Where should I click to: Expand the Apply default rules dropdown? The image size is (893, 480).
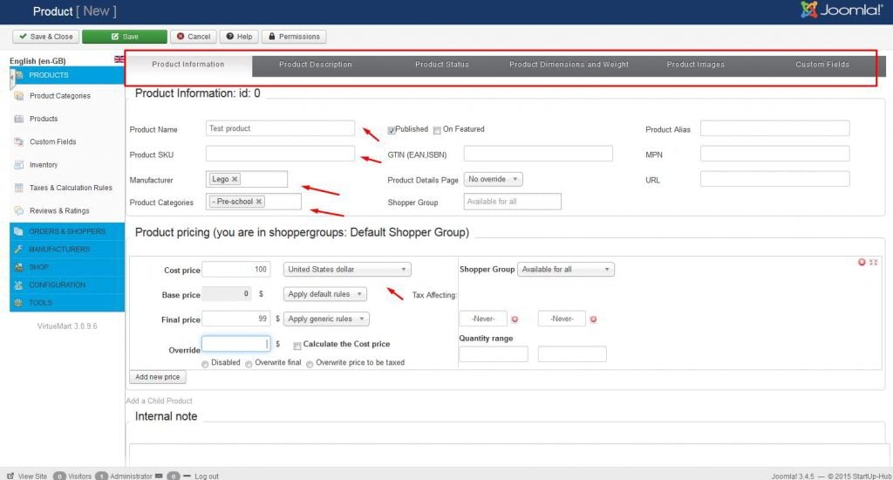(325, 294)
